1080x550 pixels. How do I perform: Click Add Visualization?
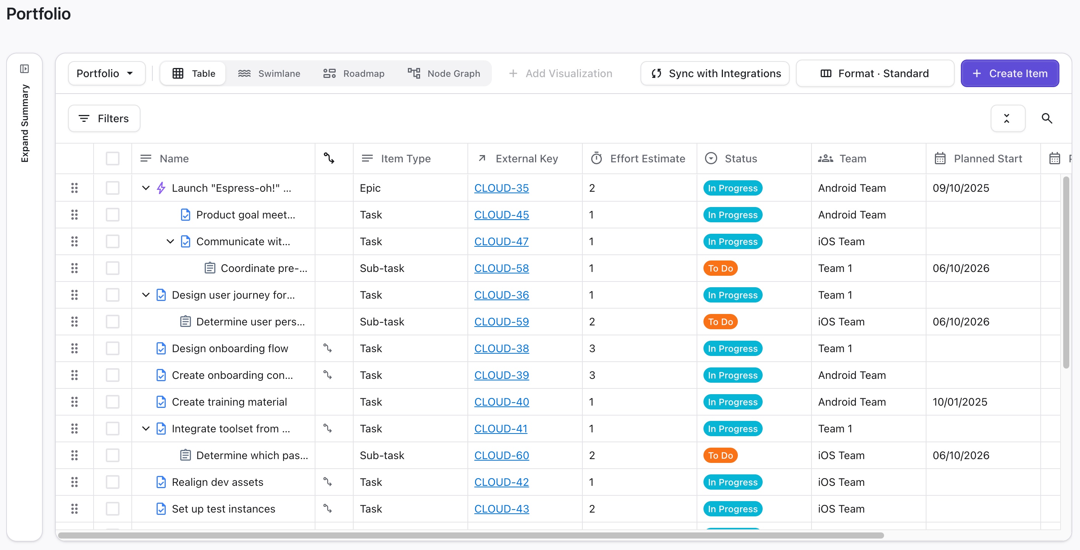(x=560, y=73)
